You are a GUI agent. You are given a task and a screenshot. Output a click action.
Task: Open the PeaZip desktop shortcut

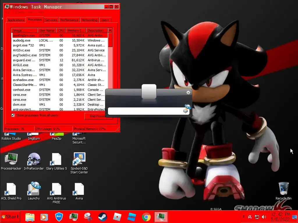56,136
